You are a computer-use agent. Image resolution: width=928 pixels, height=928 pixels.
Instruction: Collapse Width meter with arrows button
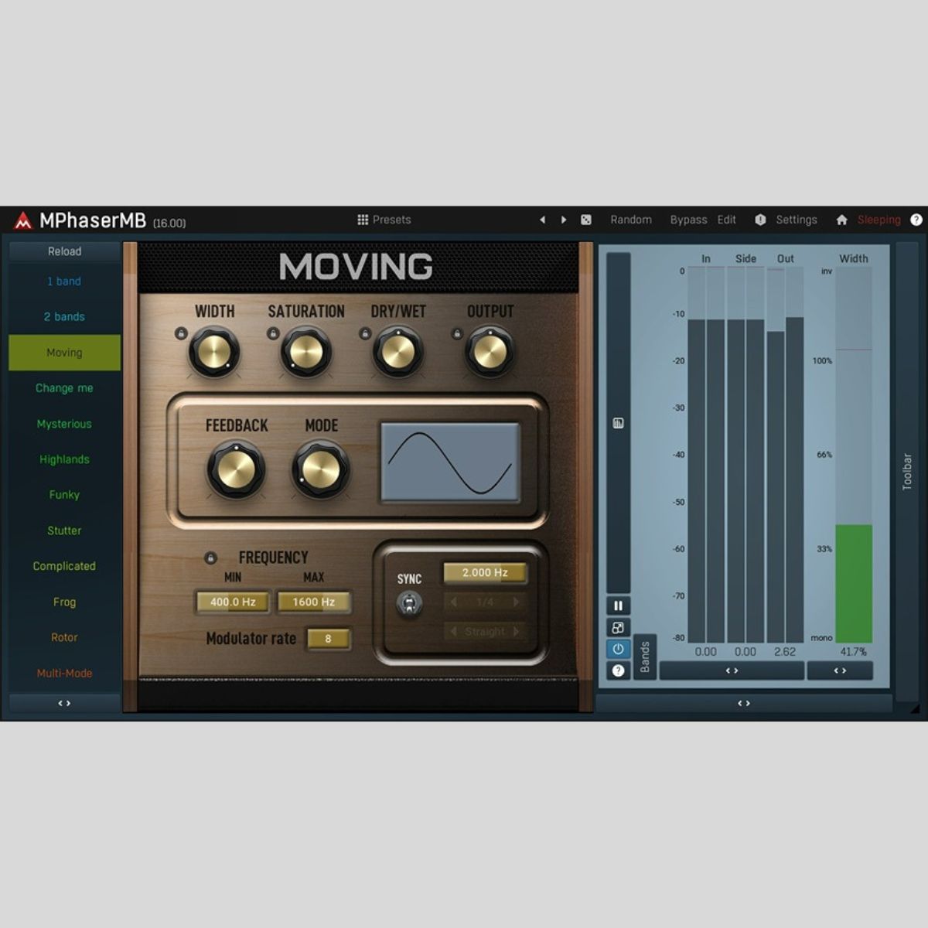840,670
